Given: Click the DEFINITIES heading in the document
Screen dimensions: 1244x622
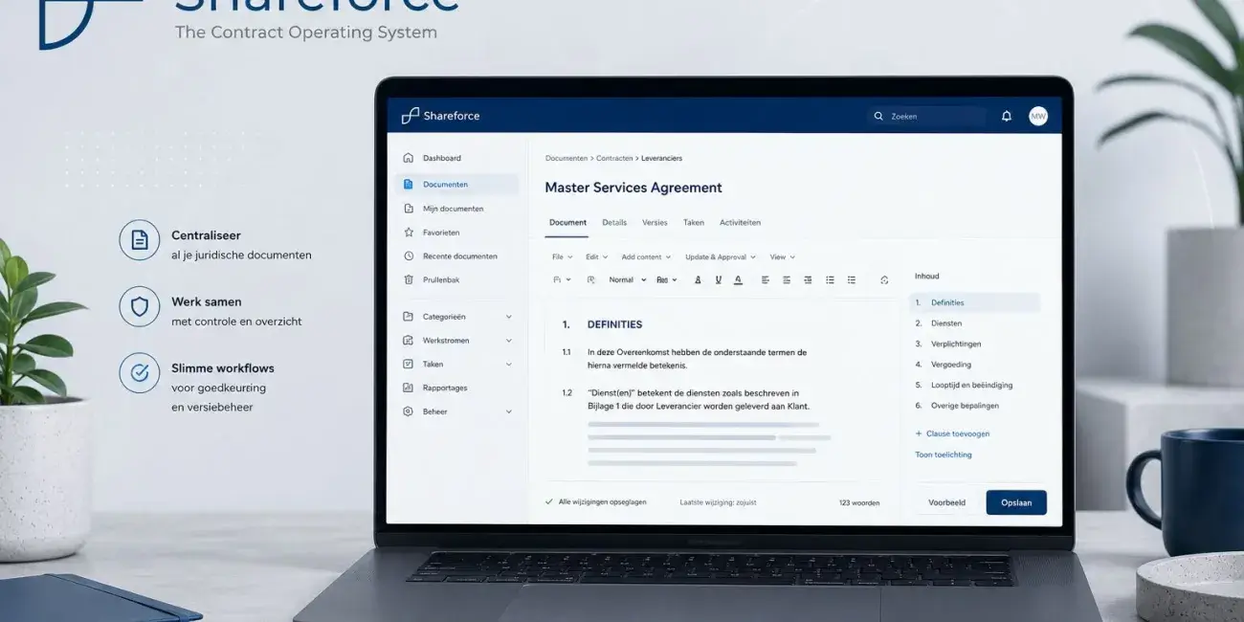Looking at the screenshot, I should tap(614, 324).
